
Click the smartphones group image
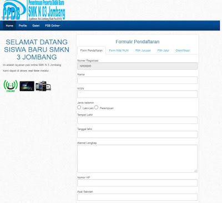[x=43, y=86]
